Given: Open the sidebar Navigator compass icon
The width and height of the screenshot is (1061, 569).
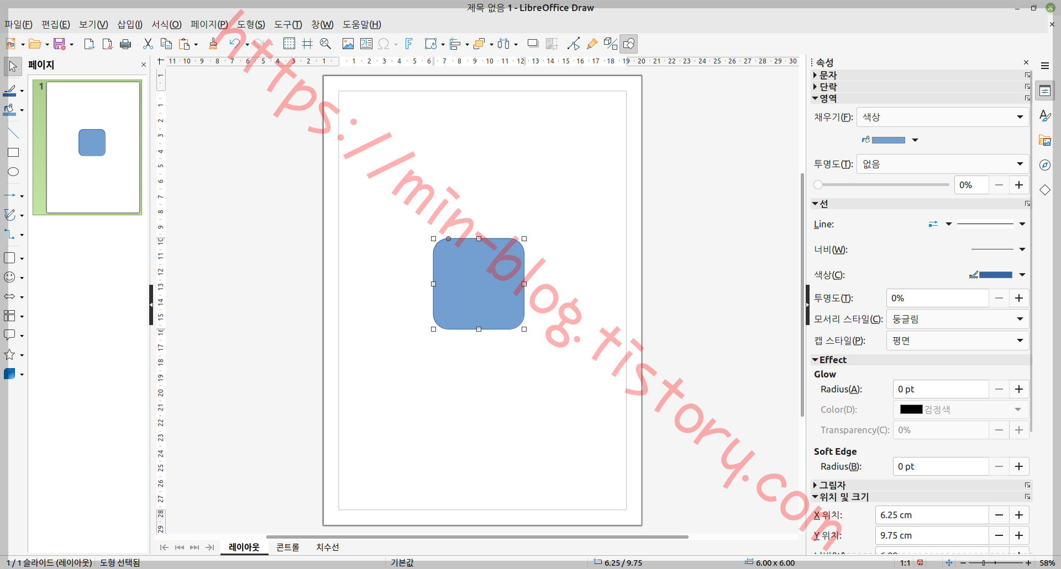Looking at the screenshot, I should [1045, 165].
